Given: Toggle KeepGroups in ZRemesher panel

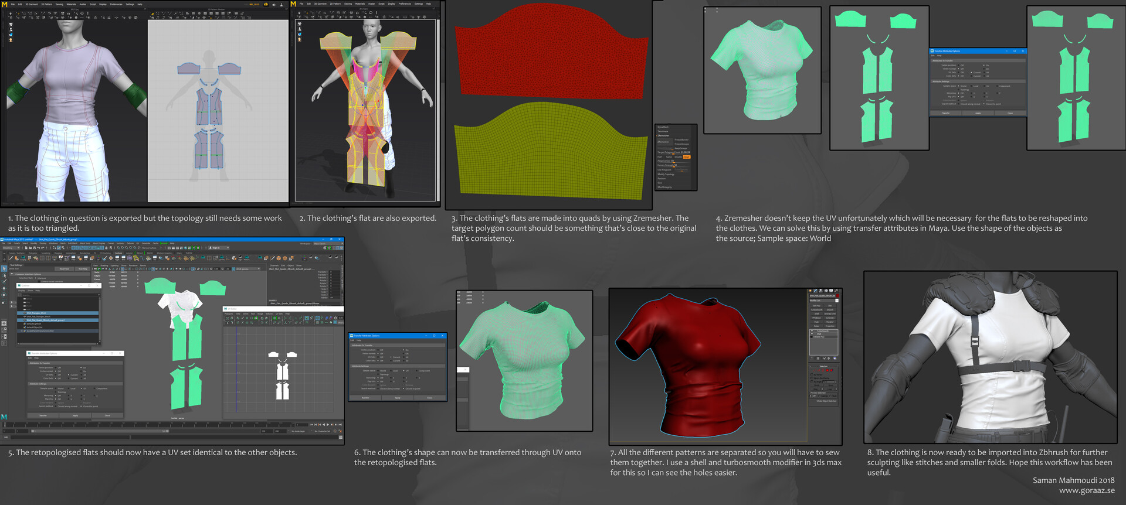Looking at the screenshot, I should pyautogui.click(x=681, y=148).
